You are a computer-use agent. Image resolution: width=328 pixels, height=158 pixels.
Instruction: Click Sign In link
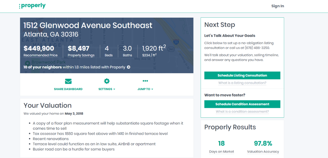coord(277,6)
